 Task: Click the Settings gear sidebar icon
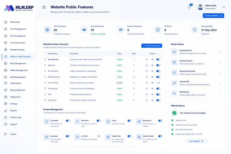[5, 104]
